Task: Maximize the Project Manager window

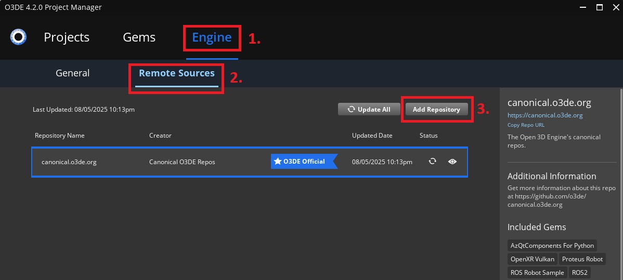Action: 600,7
